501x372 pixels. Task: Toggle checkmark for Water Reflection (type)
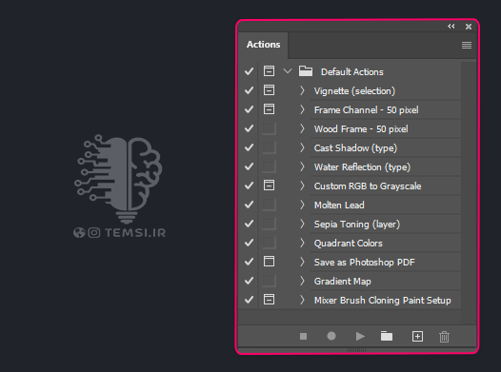pos(249,166)
